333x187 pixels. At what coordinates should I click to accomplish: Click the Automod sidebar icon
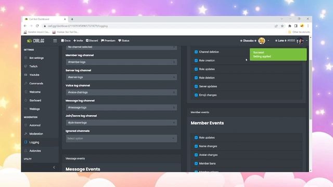25,125
